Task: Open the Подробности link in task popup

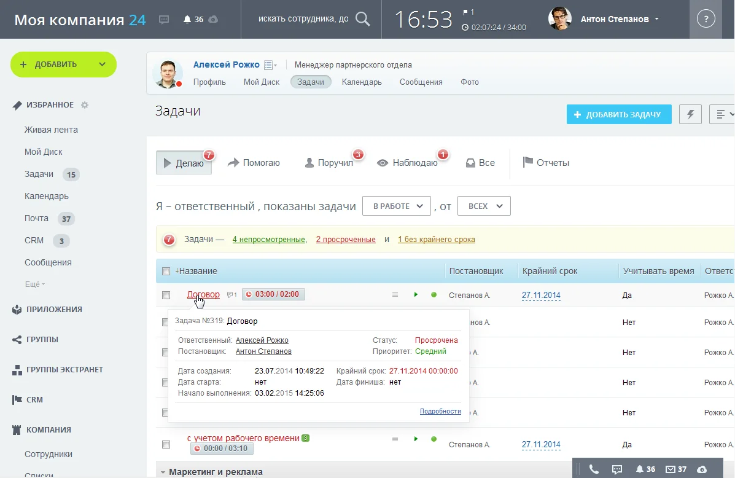Action: coord(440,411)
